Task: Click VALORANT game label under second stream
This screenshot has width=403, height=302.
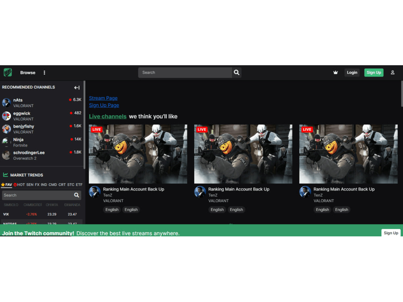Action: coord(218,201)
